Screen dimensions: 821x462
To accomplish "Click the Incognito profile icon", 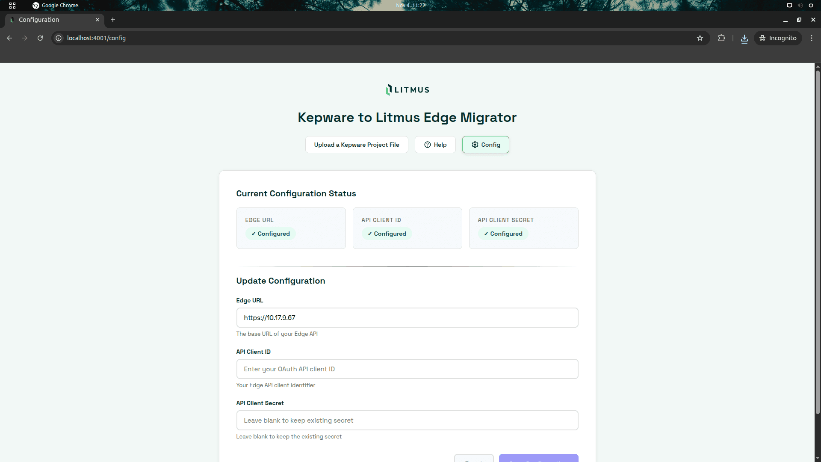I will pos(778,38).
